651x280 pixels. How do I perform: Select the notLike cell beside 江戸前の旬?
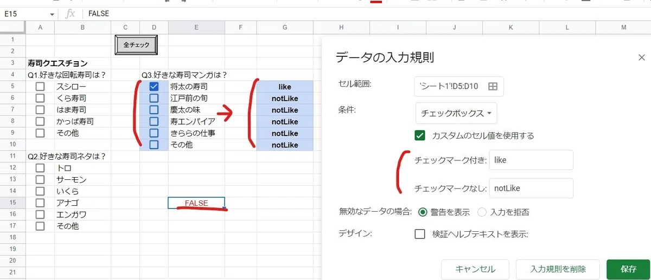pos(285,98)
